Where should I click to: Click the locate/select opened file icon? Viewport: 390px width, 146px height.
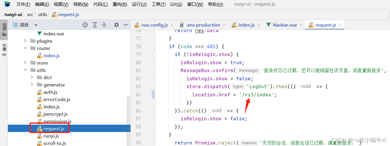coord(85,25)
